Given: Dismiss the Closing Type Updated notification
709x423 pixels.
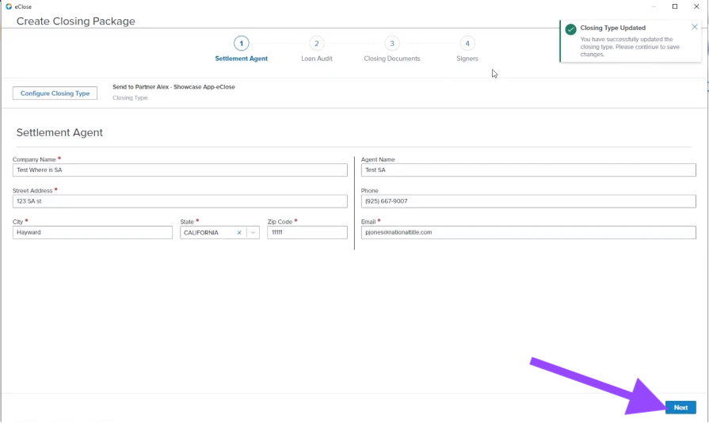Looking at the screenshot, I should 694,27.
